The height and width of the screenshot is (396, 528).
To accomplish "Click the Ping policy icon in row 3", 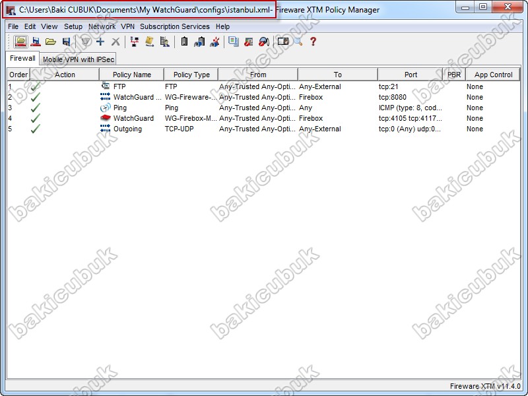I will (x=105, y=108).
